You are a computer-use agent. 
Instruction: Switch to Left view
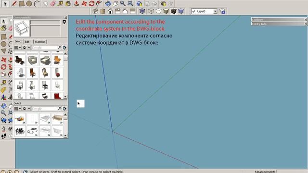point(133,12)
